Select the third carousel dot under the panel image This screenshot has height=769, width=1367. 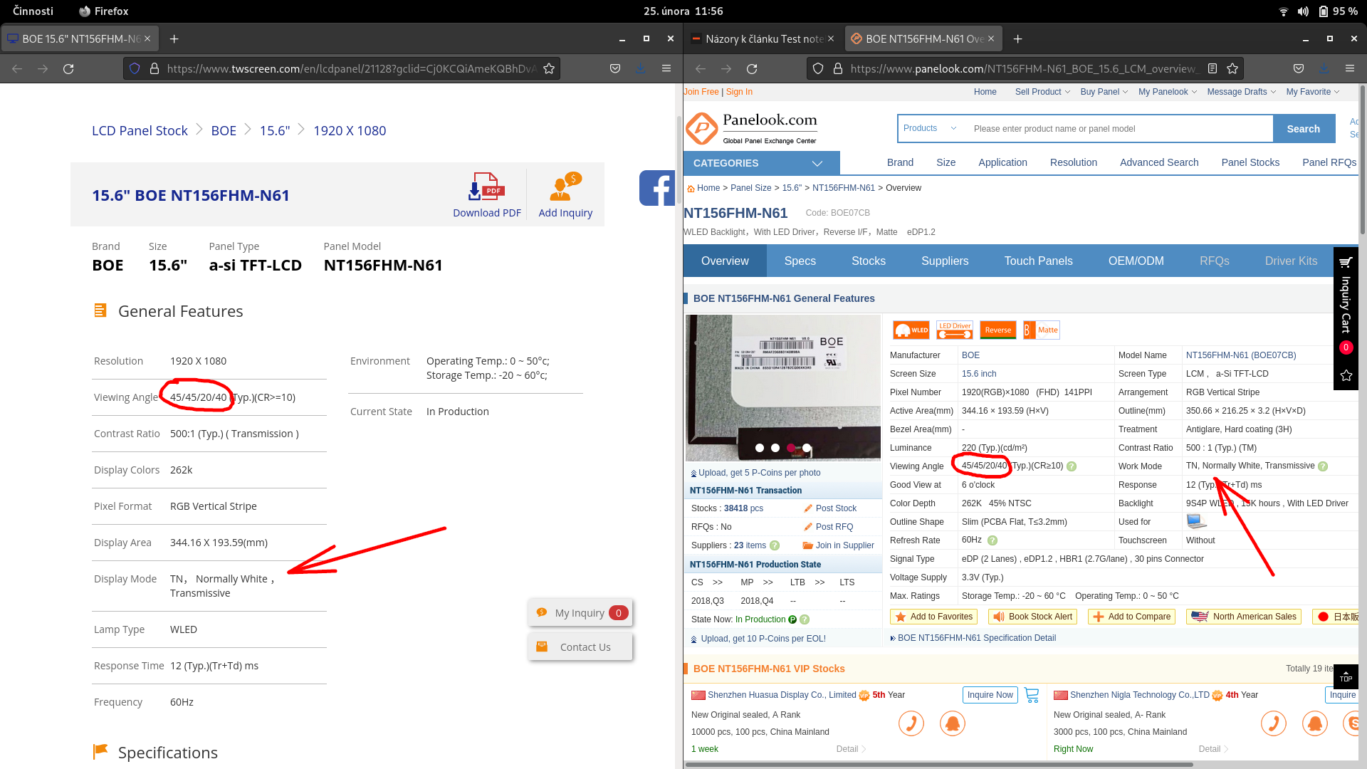tap(790, 448)
